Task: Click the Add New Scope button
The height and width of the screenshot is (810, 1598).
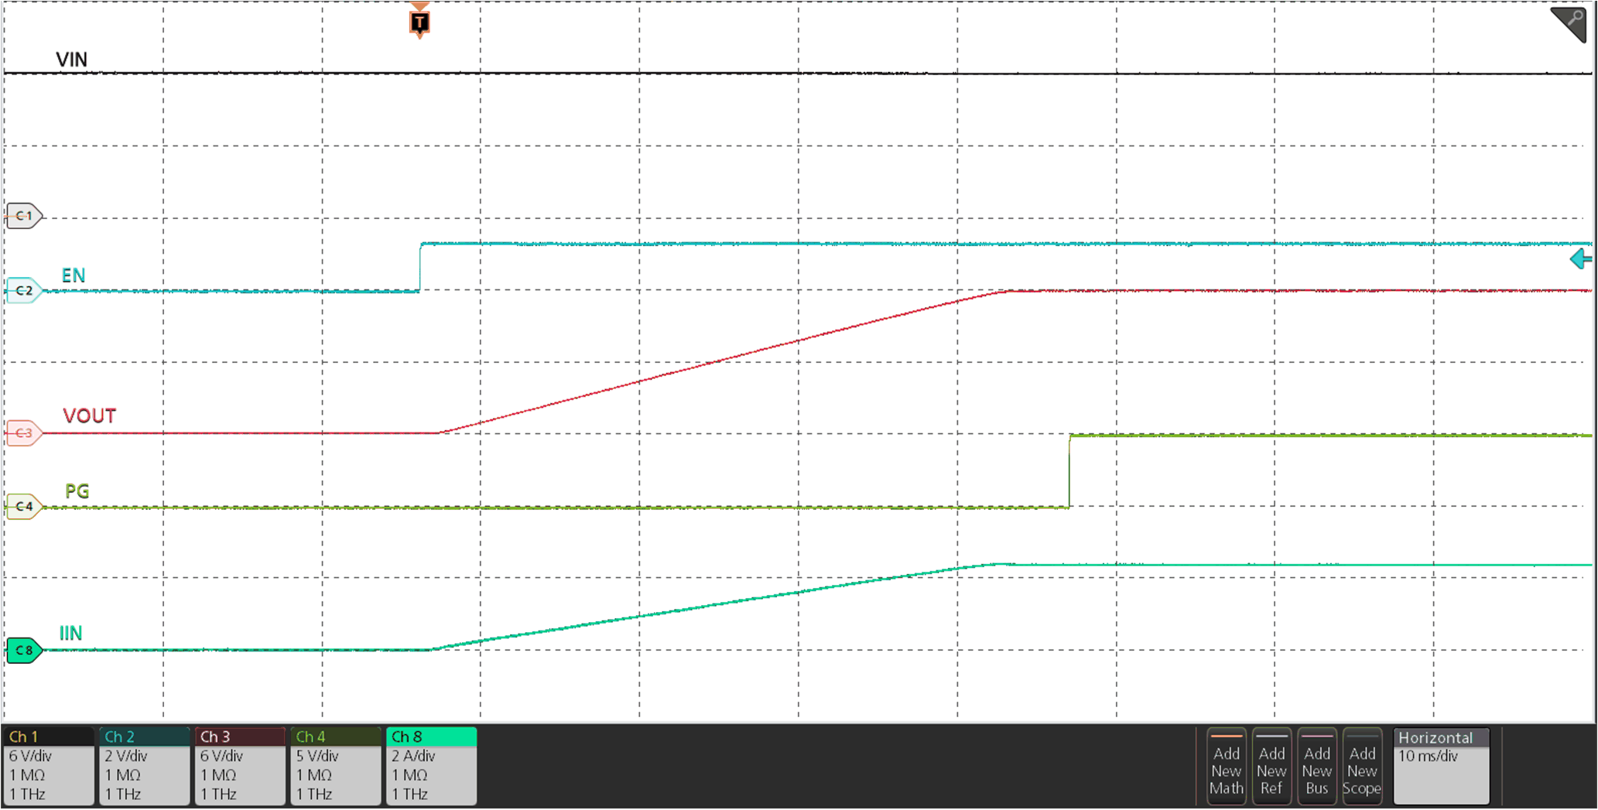Action: [x=1362, y=766]
